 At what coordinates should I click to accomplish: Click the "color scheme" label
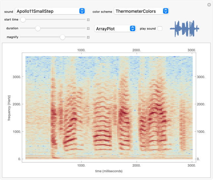pyautogui.click(x=102, y=11)
